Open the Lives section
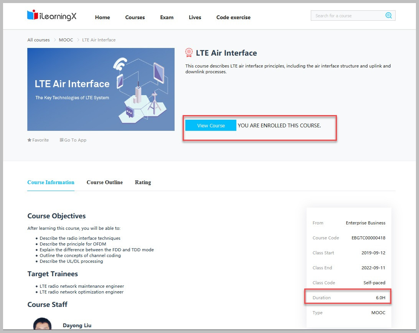The image size is (419, 333). point(195,17)
